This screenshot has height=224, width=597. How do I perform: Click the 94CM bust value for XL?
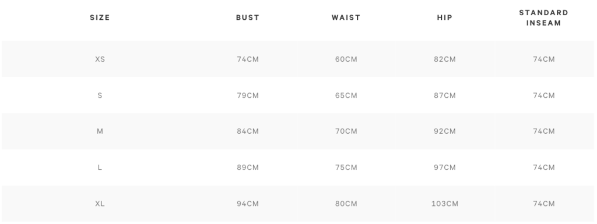[x=247, y=204]
